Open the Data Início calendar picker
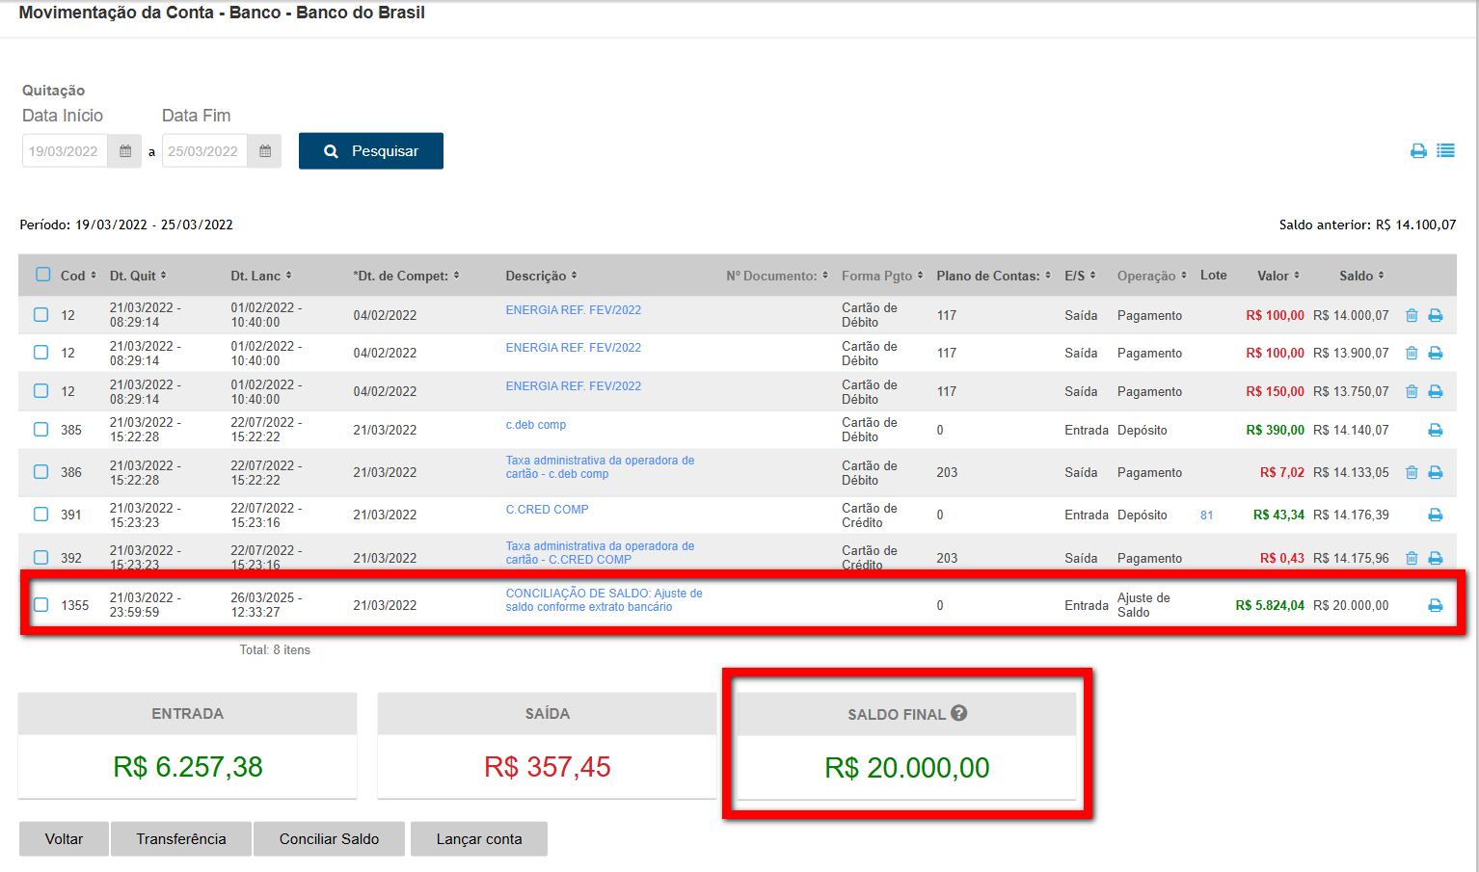The width and height of the screenshot is (1479, 872). (x=124, y=151)
